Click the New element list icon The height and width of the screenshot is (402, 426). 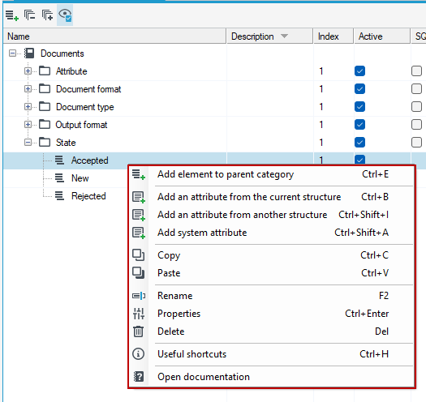59,178
